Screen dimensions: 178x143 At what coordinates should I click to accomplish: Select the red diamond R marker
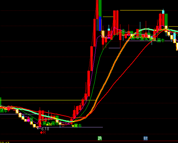43,133
